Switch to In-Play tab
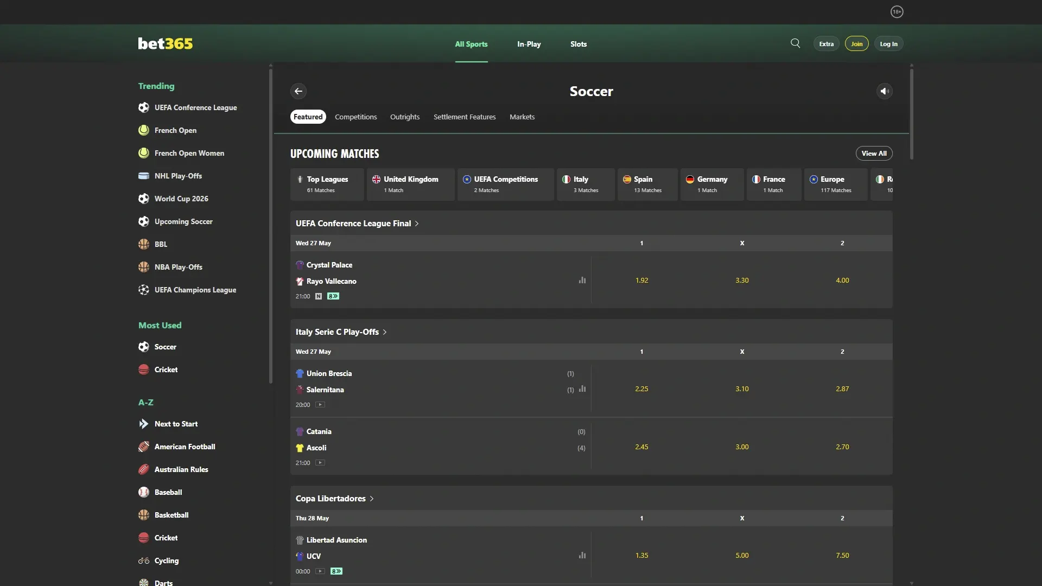 529,44
